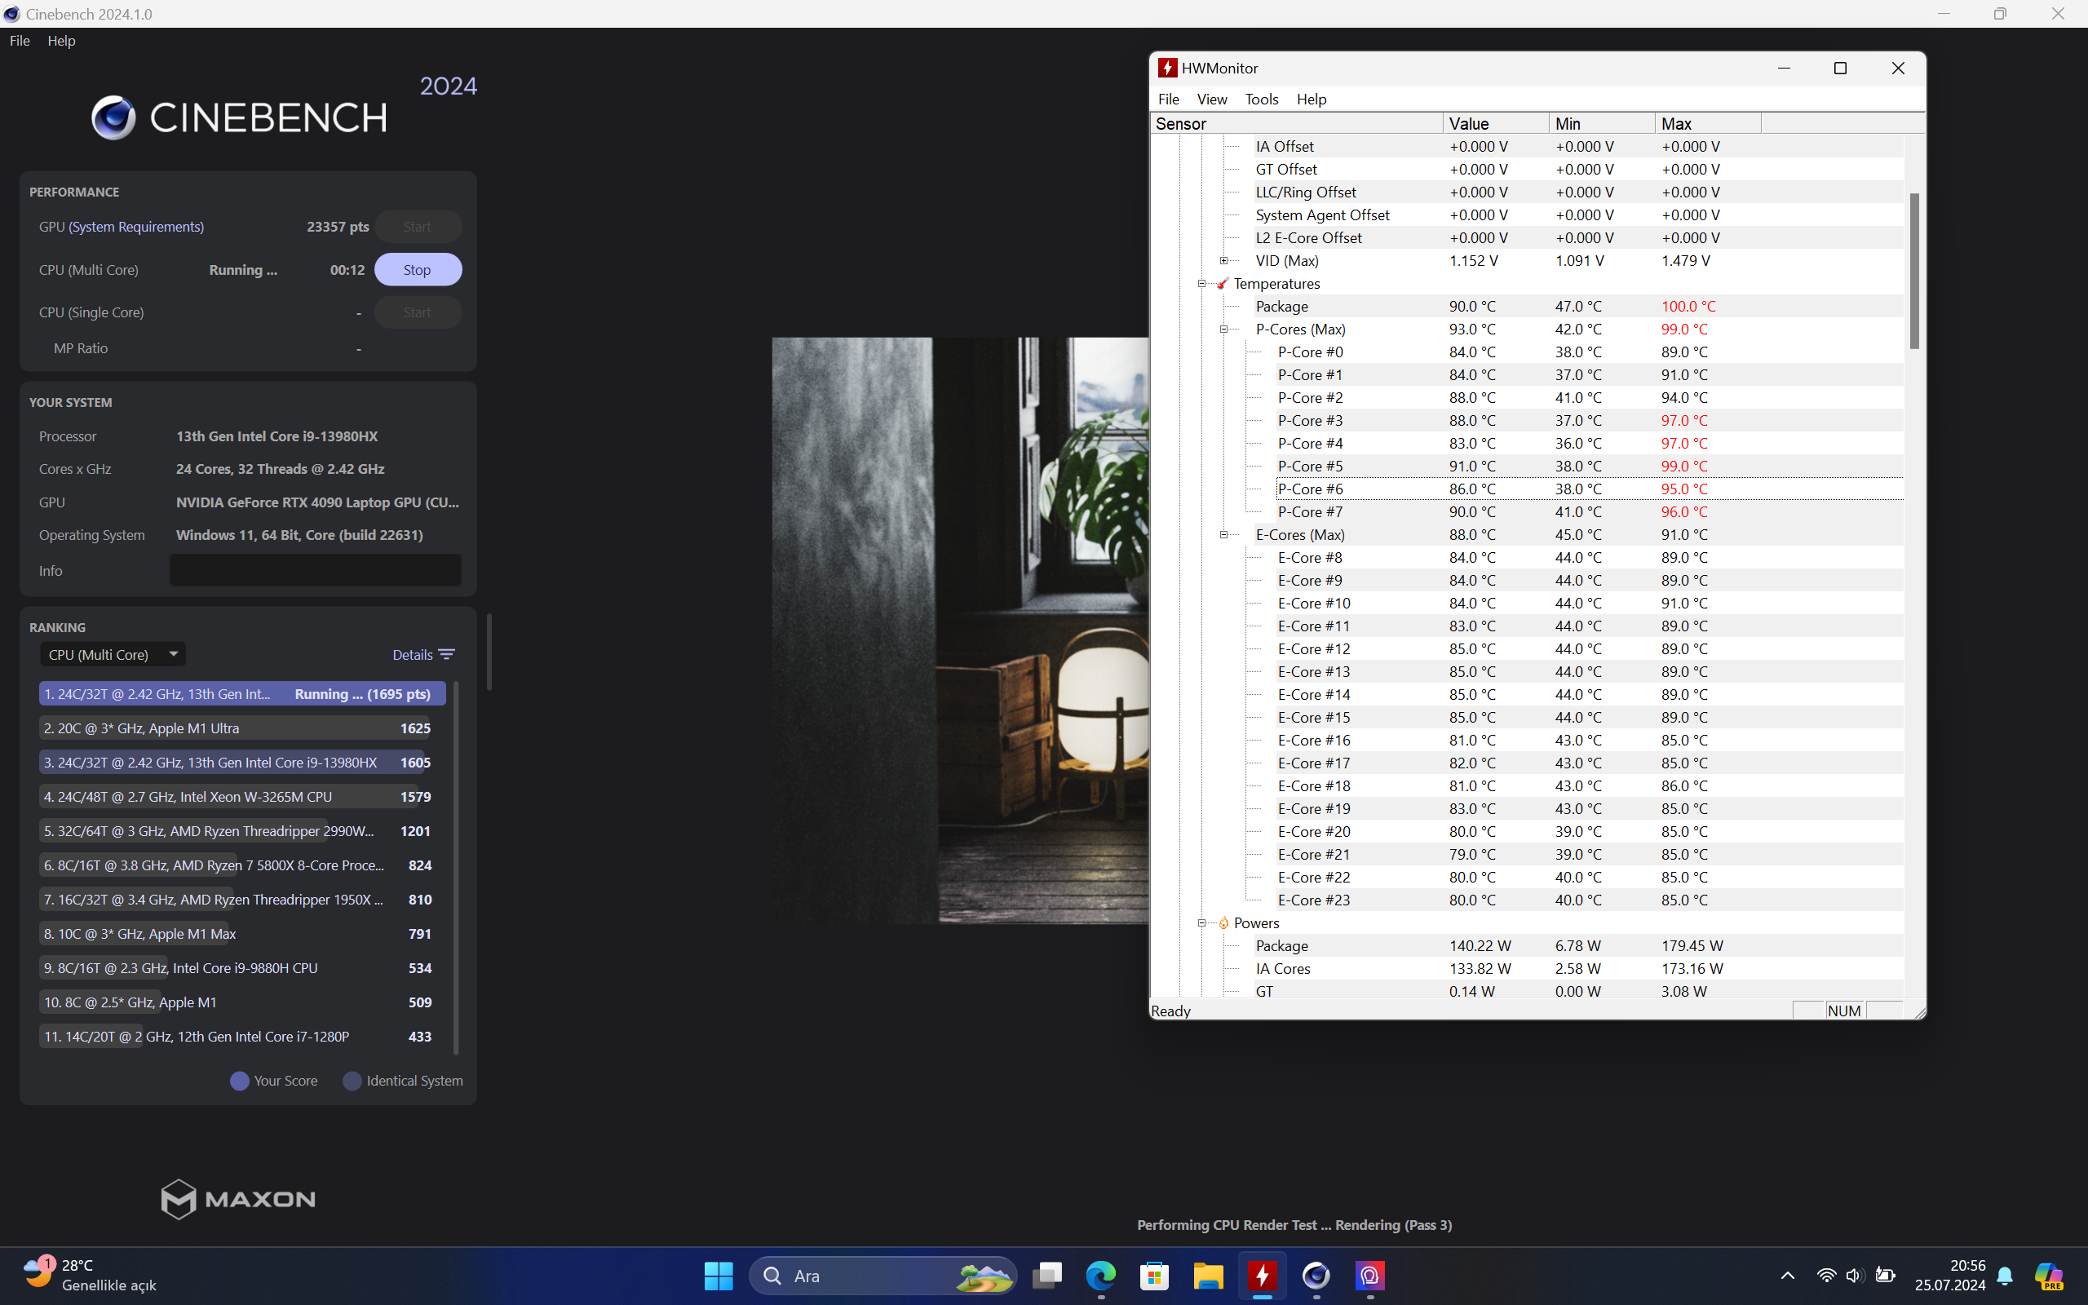Screen dimensions: 2088x1305
Task: Collapse the P-Cores (Max) node
Action: pos(1223,329)
